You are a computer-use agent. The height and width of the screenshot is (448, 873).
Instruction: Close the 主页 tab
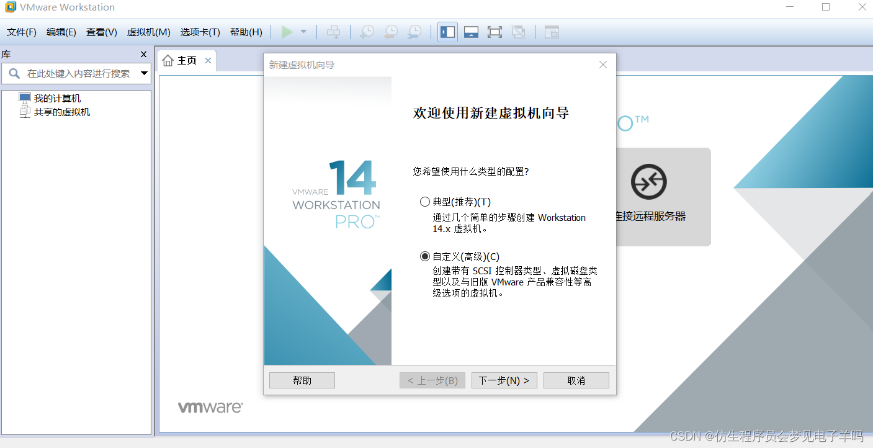tap(208, 60)
